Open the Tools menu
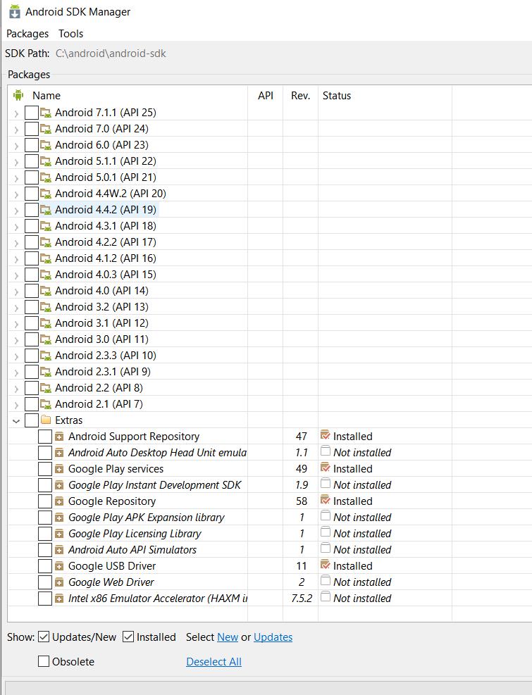 coord(70,34)
